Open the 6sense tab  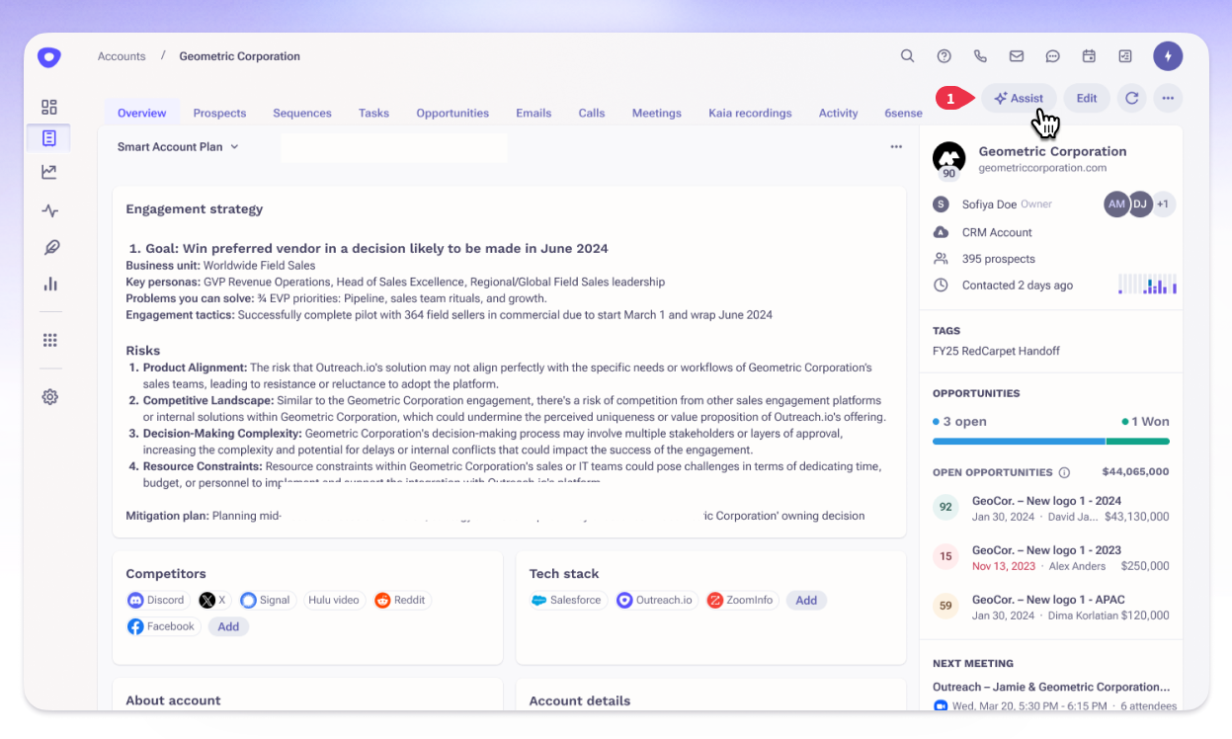pyautogui.click(x=901, y=113)
